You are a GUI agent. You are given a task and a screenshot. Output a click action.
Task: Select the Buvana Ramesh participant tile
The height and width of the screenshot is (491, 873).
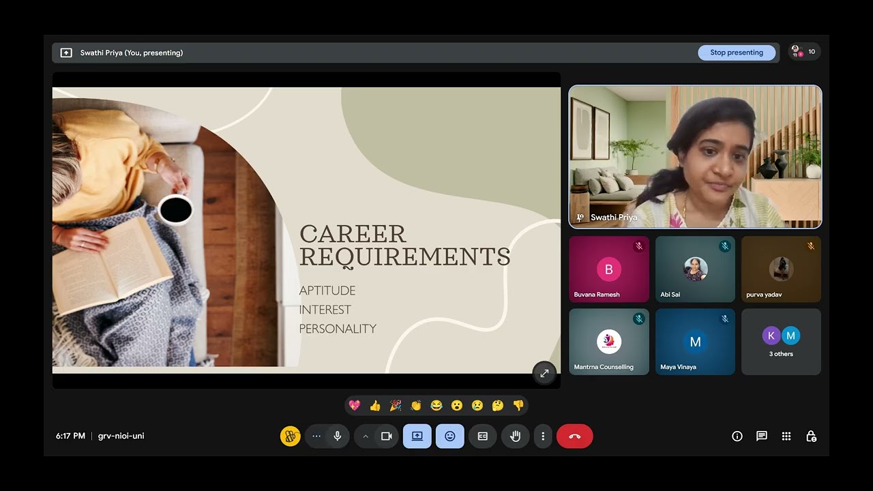609,269
